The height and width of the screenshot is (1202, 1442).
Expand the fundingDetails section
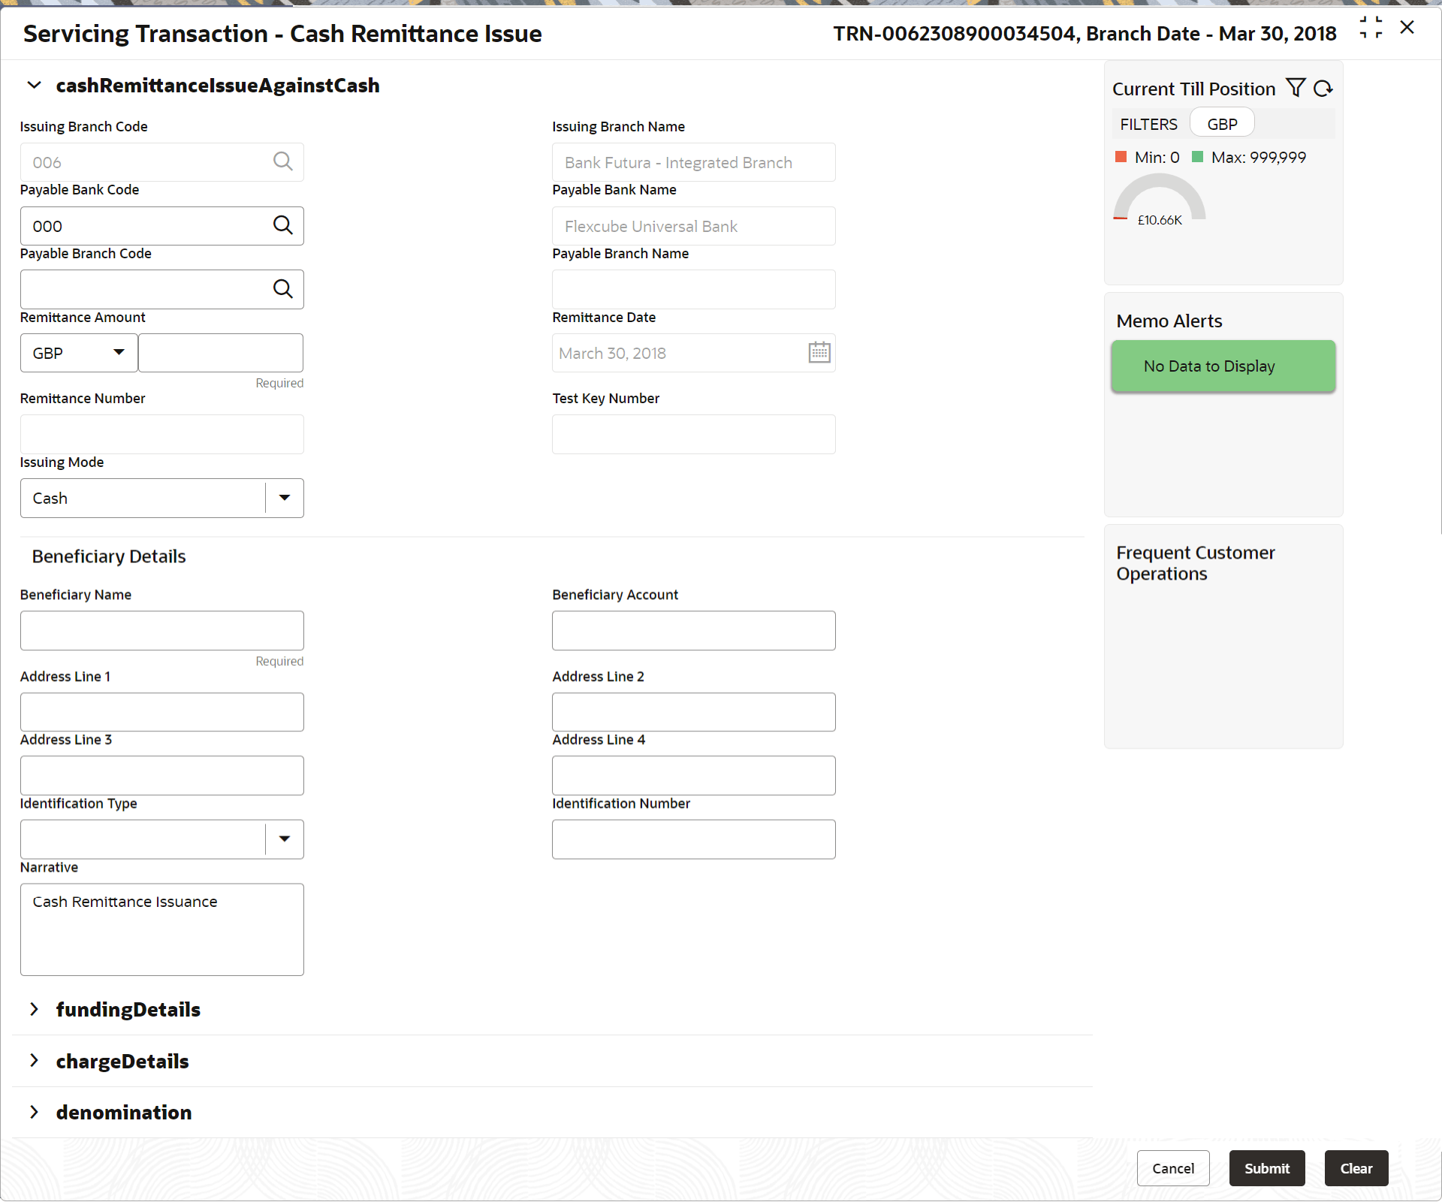click(34, 1009)
